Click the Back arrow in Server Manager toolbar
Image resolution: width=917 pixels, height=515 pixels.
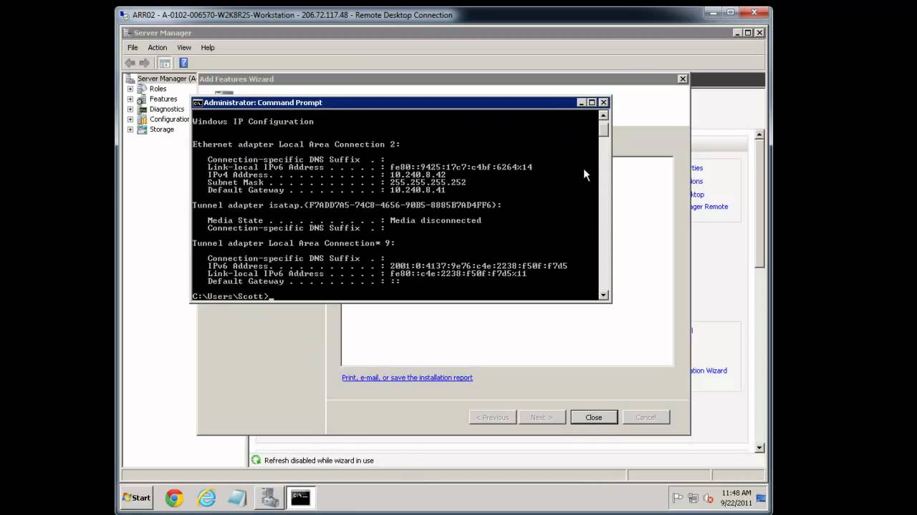click(130, 63)
